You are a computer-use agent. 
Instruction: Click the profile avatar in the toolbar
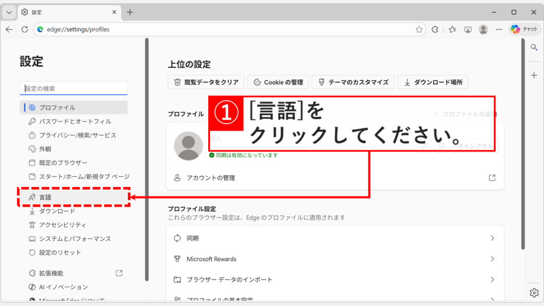[483, 30]
